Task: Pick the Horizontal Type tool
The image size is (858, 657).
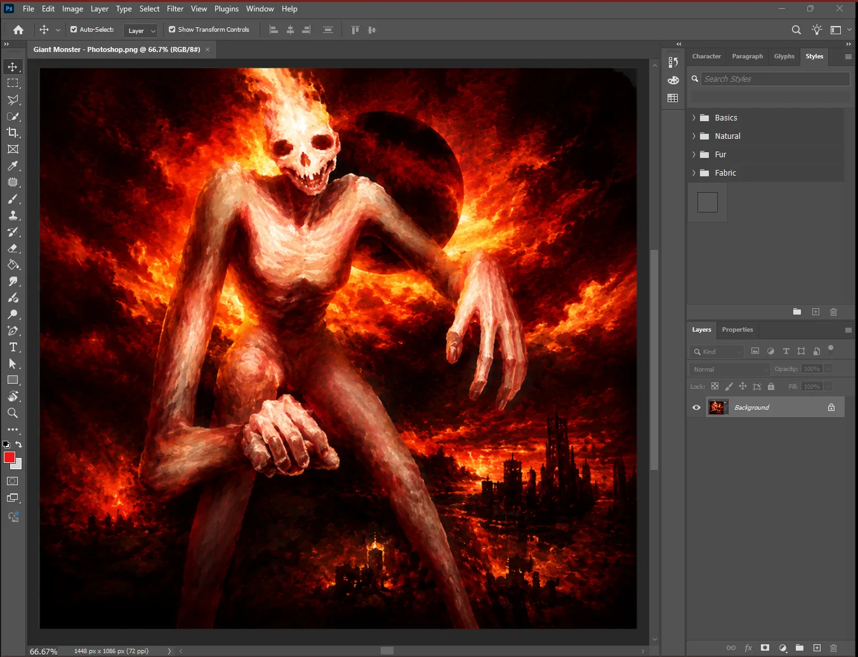Action: click(x=13, y=347)
